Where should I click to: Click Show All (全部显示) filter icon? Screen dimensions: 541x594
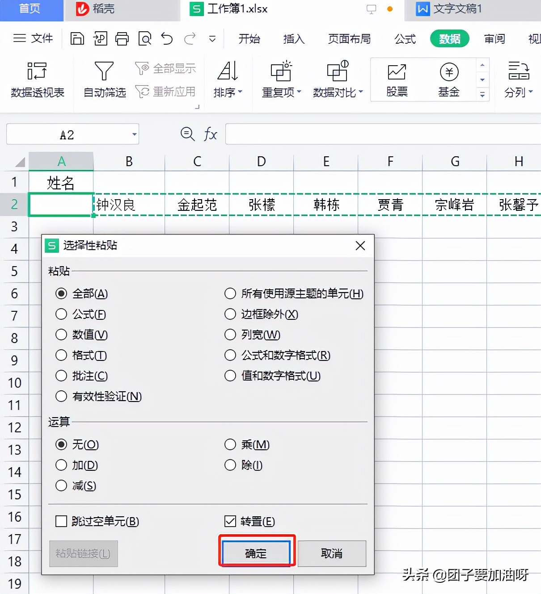tap(165, 68)
